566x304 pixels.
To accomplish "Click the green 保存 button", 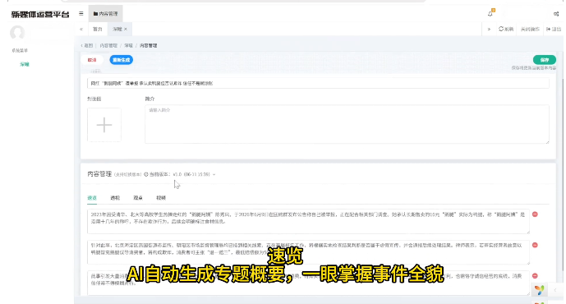I will tap(545, 60).
